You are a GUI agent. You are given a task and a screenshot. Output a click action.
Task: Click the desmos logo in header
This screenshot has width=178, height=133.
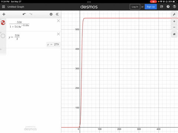point(89,7)
